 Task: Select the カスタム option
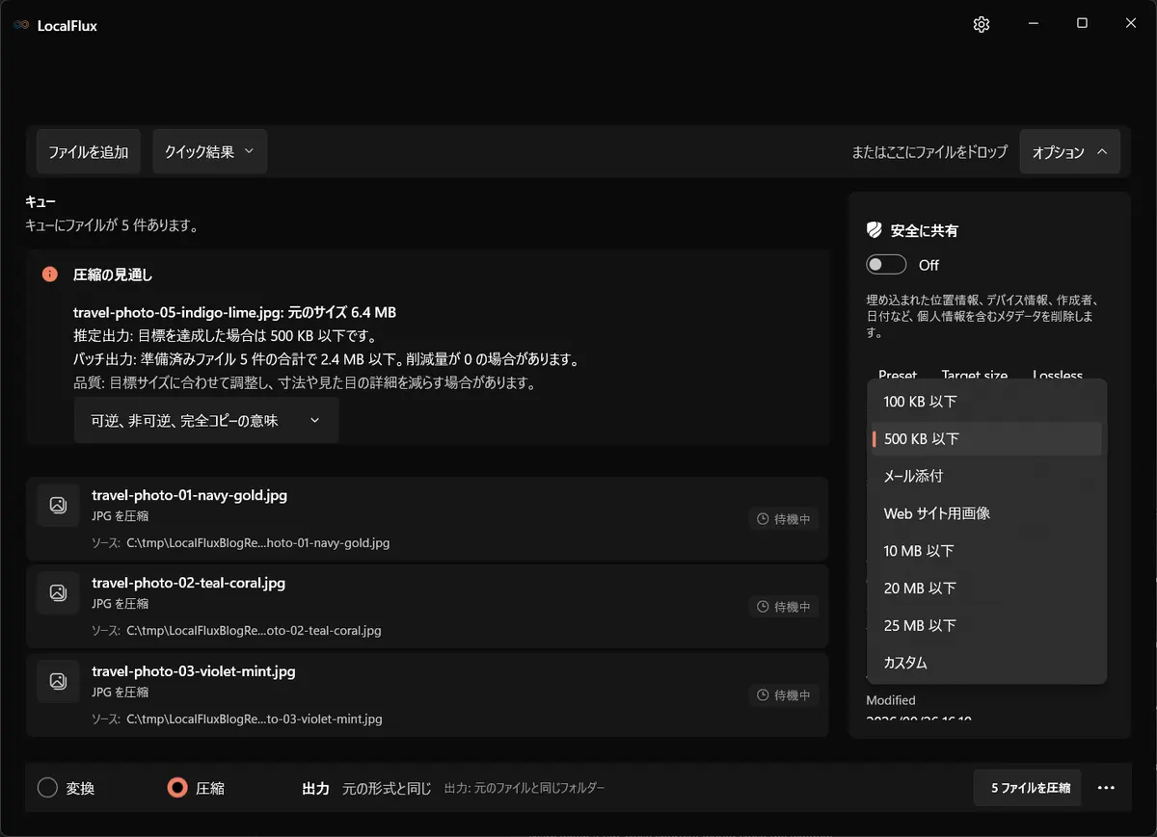(986, 663)
